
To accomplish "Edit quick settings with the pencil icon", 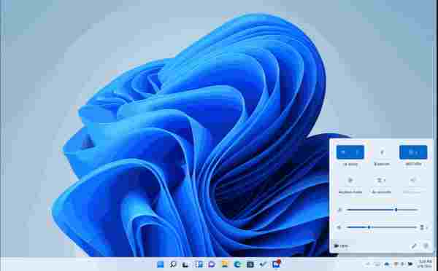I will click(414, 246).
